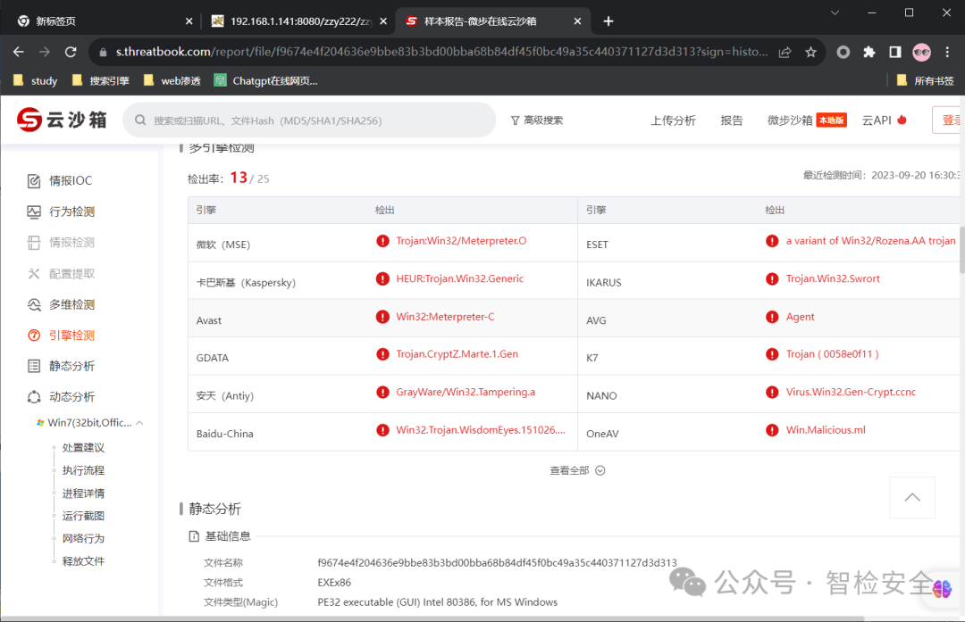Close the 192.168.1.141:8080 tab
This screenshot has height=622, width=965.
tap(383, 21)
